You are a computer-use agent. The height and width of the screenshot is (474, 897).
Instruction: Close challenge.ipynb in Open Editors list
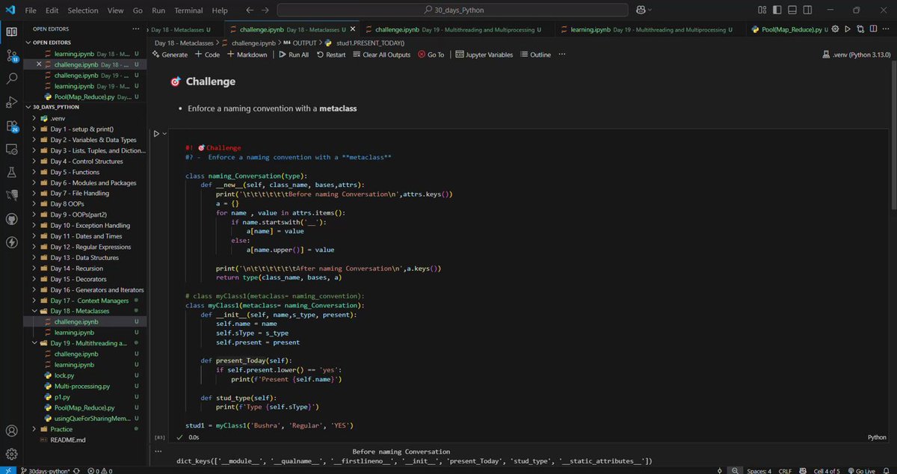coord(40,65)
